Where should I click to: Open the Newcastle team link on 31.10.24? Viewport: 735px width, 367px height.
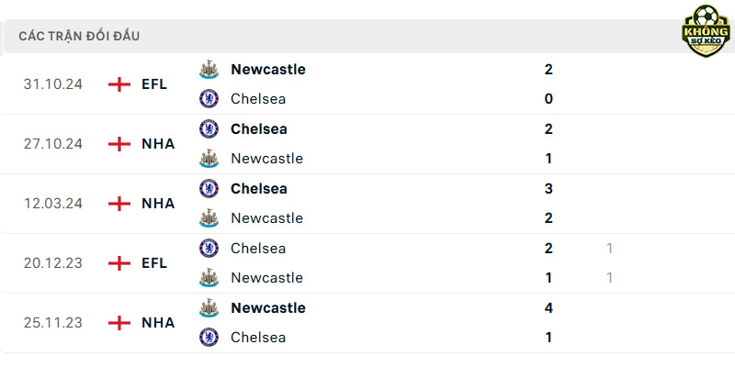click(268, 70)
